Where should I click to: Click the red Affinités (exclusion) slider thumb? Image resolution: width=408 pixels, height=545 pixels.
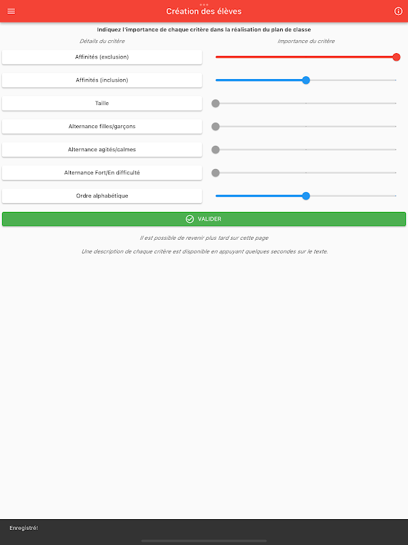(x=396, y=57)
